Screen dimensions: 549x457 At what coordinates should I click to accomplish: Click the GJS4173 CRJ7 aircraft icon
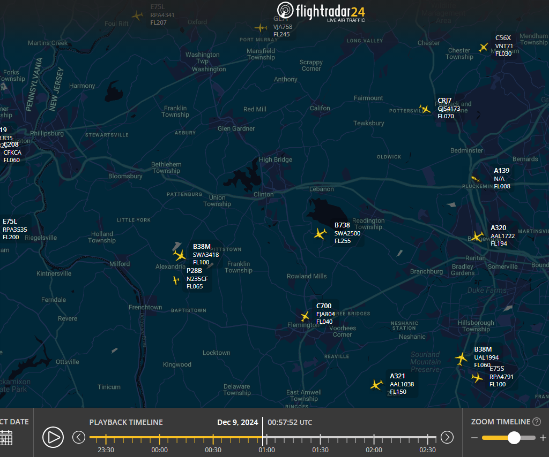coord(426,109)
